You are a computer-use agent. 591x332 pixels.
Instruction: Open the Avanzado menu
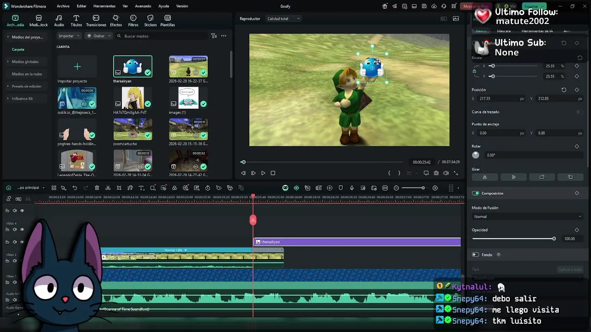coord(143,6)
